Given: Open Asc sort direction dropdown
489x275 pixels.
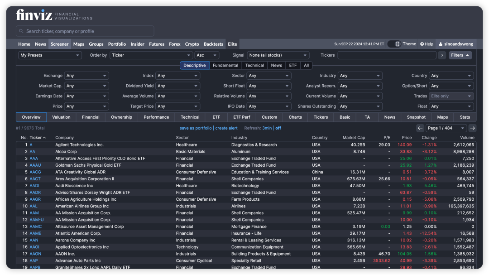Looking at the screenshot, I should 206,55.
